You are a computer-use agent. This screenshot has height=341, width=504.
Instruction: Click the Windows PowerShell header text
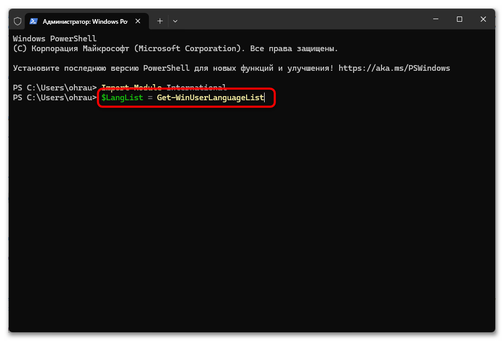(x=55, y=39)
